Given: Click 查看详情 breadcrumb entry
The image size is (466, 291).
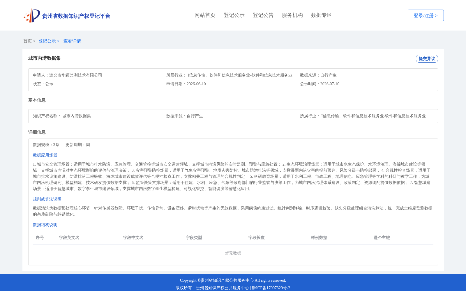Looking at the screenshot, I should coord(72,41).
